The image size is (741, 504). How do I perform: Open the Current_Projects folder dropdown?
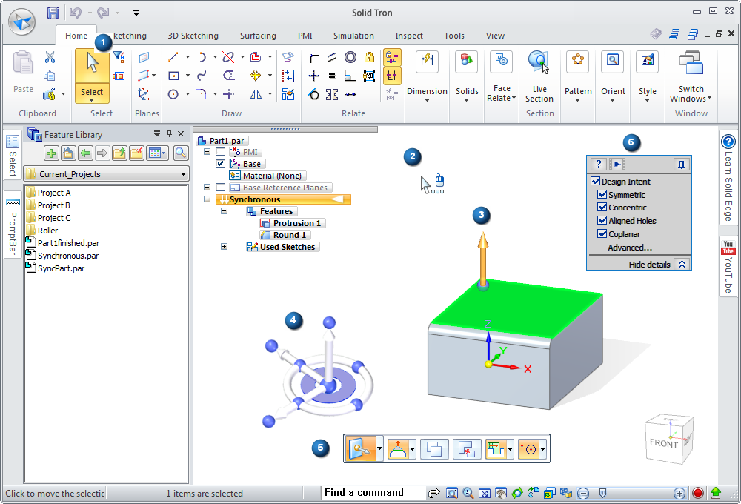(x=184, y=174)
